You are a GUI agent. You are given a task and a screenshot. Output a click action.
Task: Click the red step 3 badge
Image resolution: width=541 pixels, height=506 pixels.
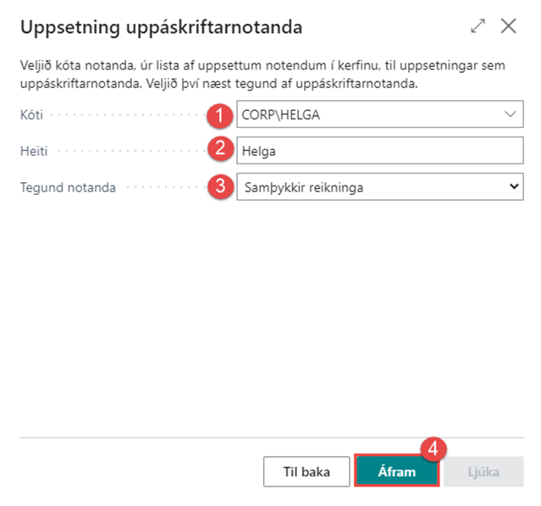[222, 186]
